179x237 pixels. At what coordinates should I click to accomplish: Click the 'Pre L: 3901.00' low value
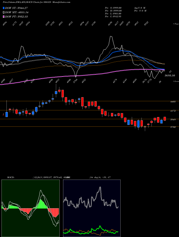(113, 14)
